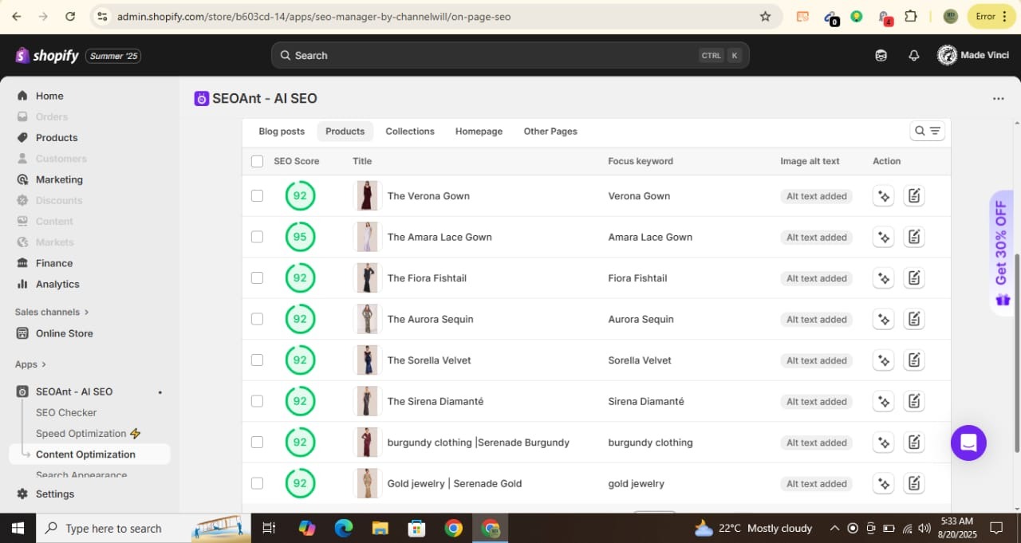
Task: Switch to the Collections tab
Action: [409, 132]
